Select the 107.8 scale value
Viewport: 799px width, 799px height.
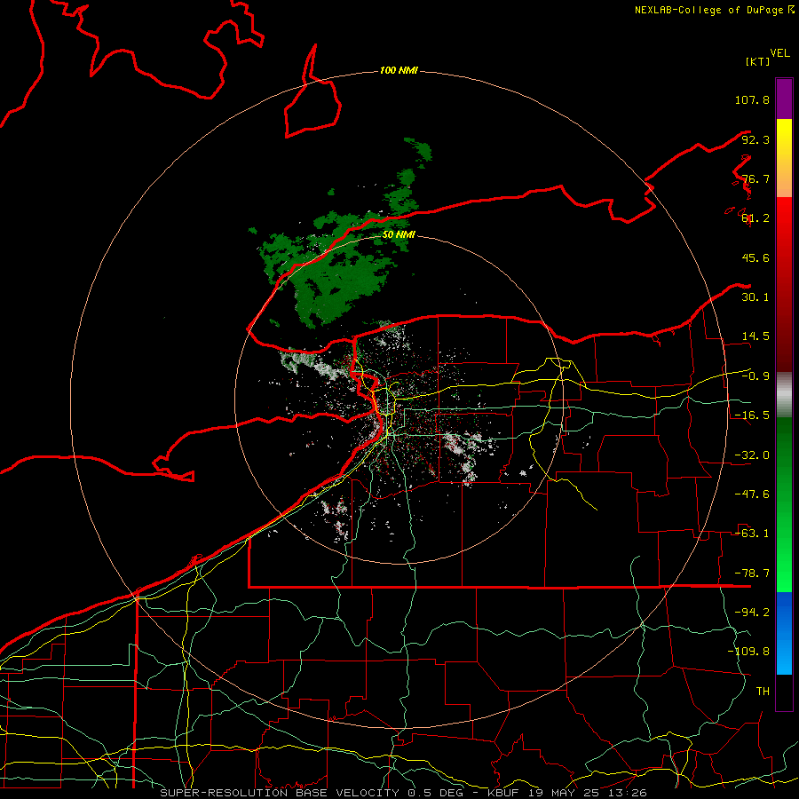click(752, 99)
